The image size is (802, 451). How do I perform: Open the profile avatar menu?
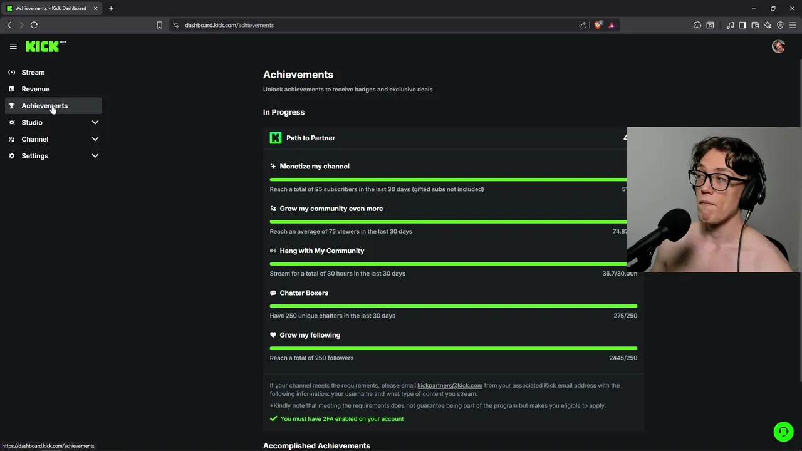778,46
